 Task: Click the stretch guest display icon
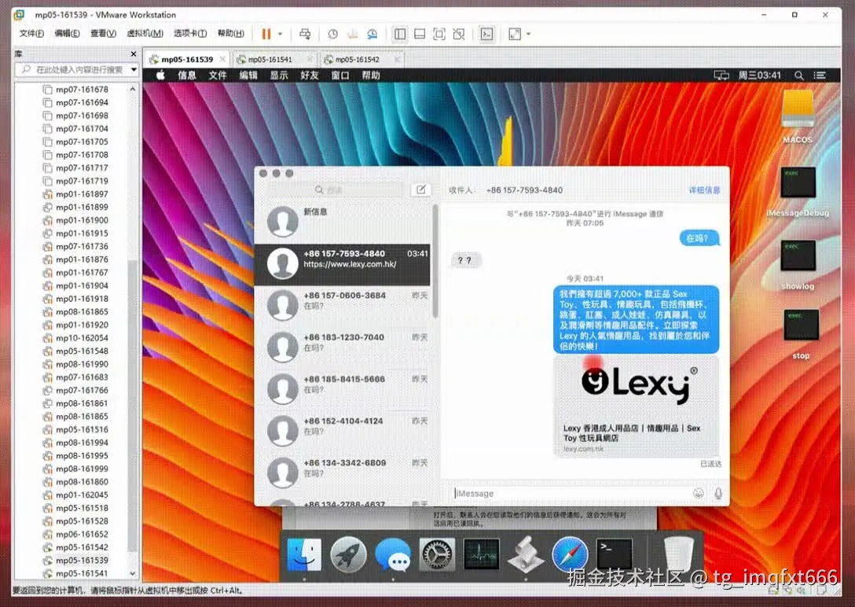point(514,34)
